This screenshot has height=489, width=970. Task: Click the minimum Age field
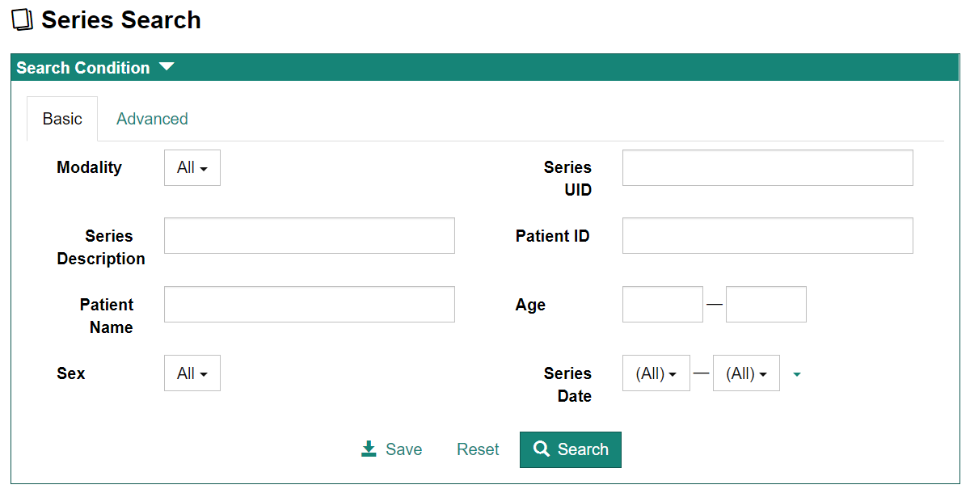pos(662,305)
